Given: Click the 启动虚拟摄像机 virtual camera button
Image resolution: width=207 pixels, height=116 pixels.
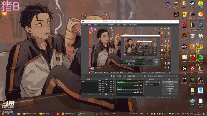Looking at the screenshot, I should [170, 87].
